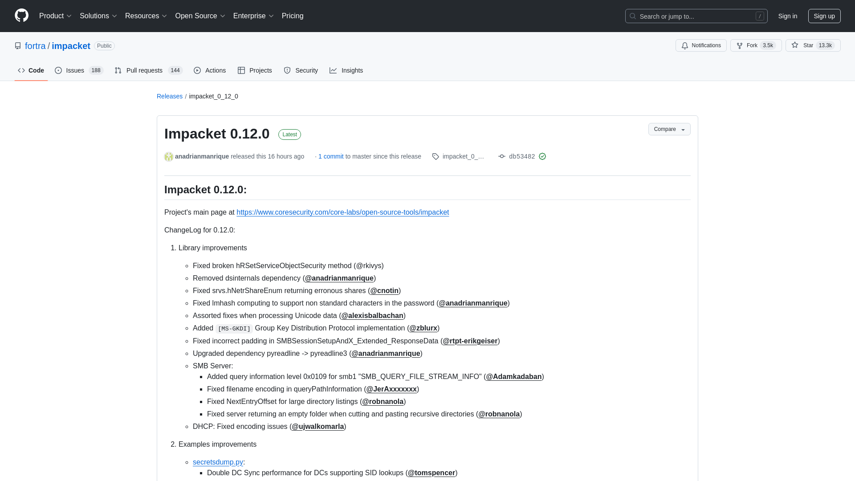Open the @cnotin mention
The image size is (855, 481).
point(384,291)
